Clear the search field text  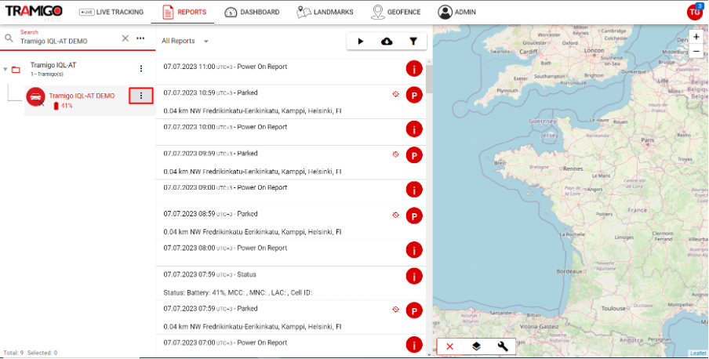click(x=125, y=38)
